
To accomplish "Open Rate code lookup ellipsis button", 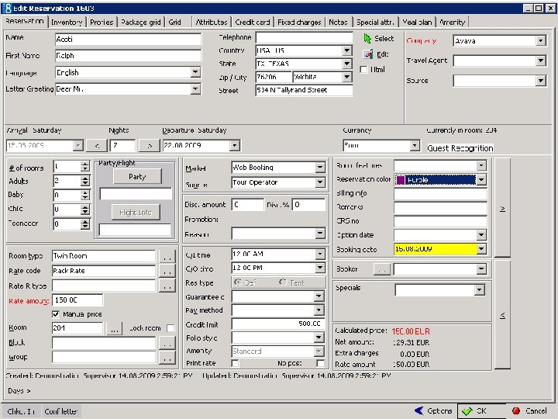I will (x=167, y=271).
